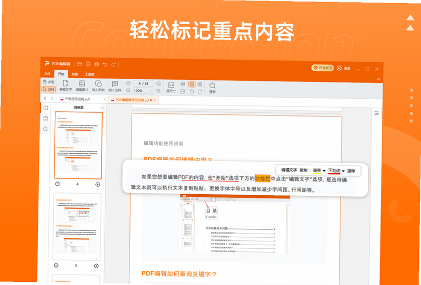Rotate page clockwise
This screenshot has height=285, width=421.
click(200, 92)
